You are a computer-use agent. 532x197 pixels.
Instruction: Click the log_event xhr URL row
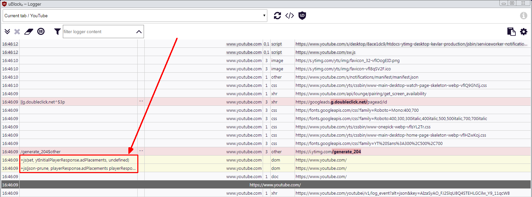[403, 193]
